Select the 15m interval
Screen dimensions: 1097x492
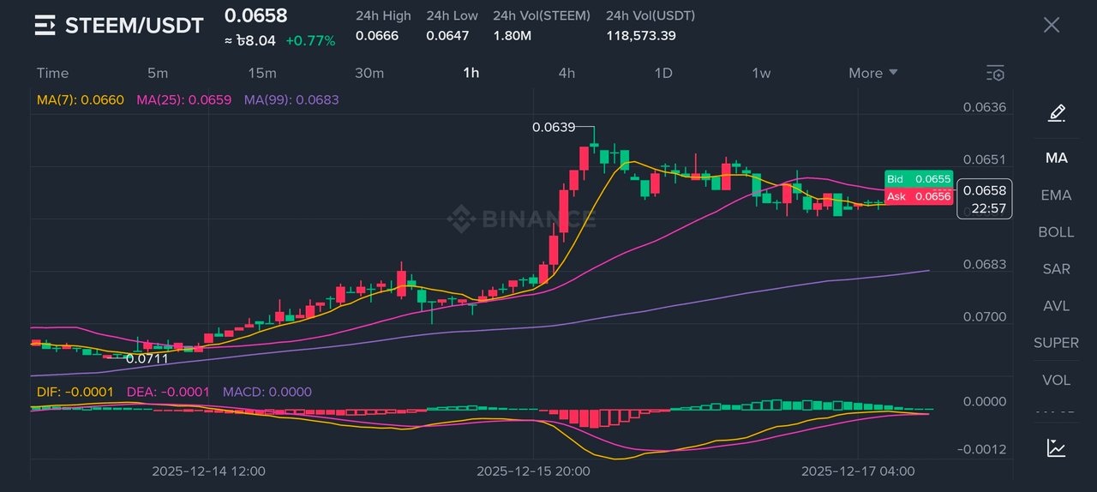[262, 73]
